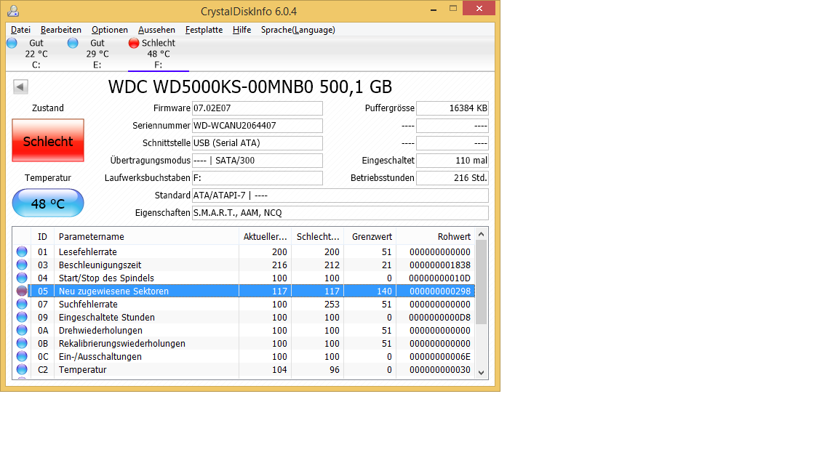Select drive F: tab showing Schlecht 48 °C
Screen dimensions: 838x471
(158, 54)
